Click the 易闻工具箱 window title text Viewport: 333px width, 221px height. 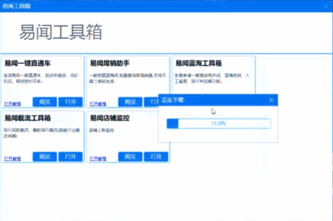pos(16,6)
